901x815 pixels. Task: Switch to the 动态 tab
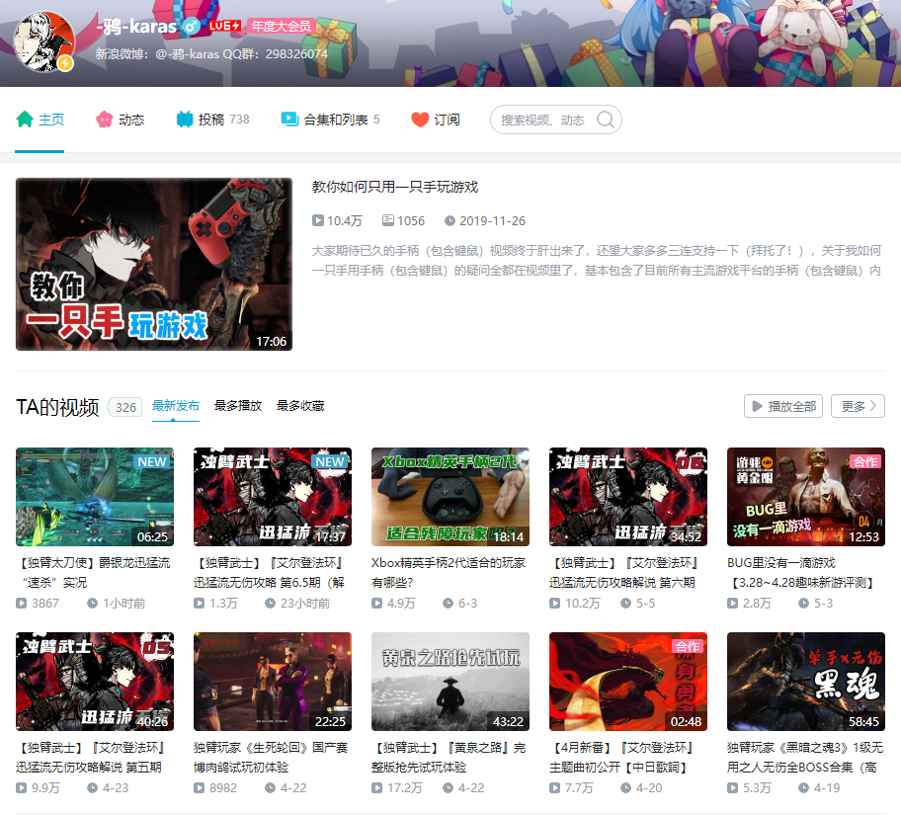[121, 120]
